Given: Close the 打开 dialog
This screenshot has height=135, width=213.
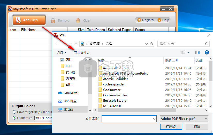Looking at the screenshot, I should coord(209,35).
